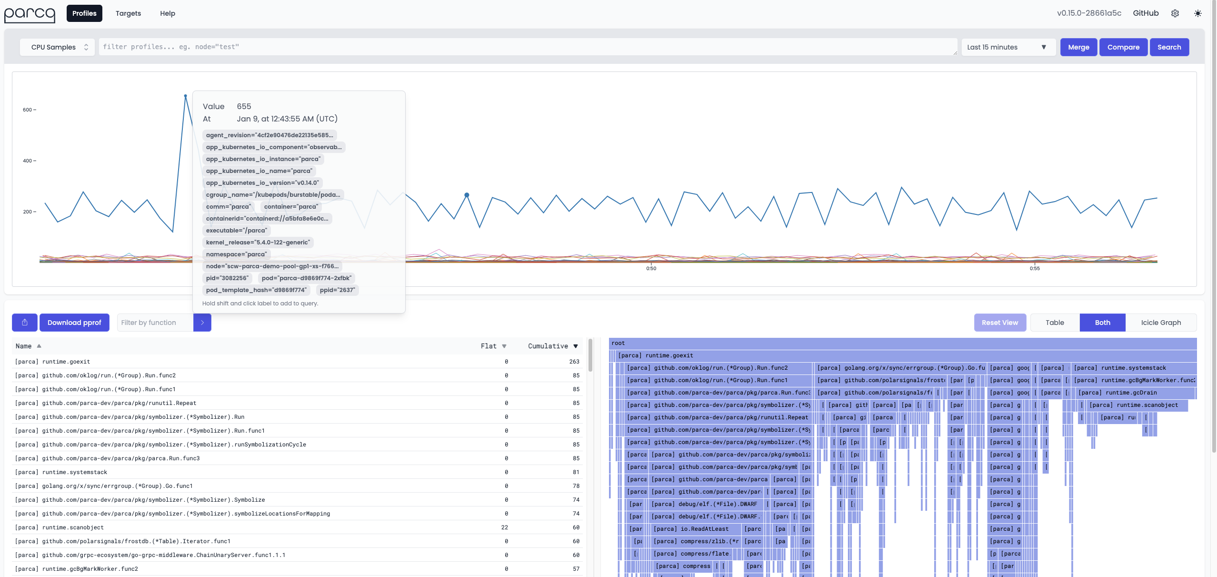
Task: Select runtime.gcDrain node in icicle graph
Action: coord(1136,393)
